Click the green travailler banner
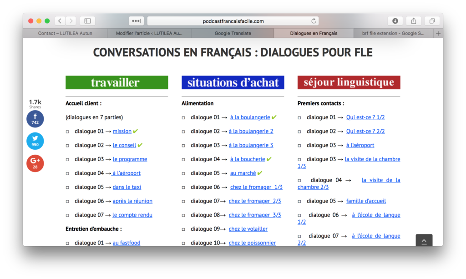The height and width of the screenshot is (279, 466). [x=117, y=82]
